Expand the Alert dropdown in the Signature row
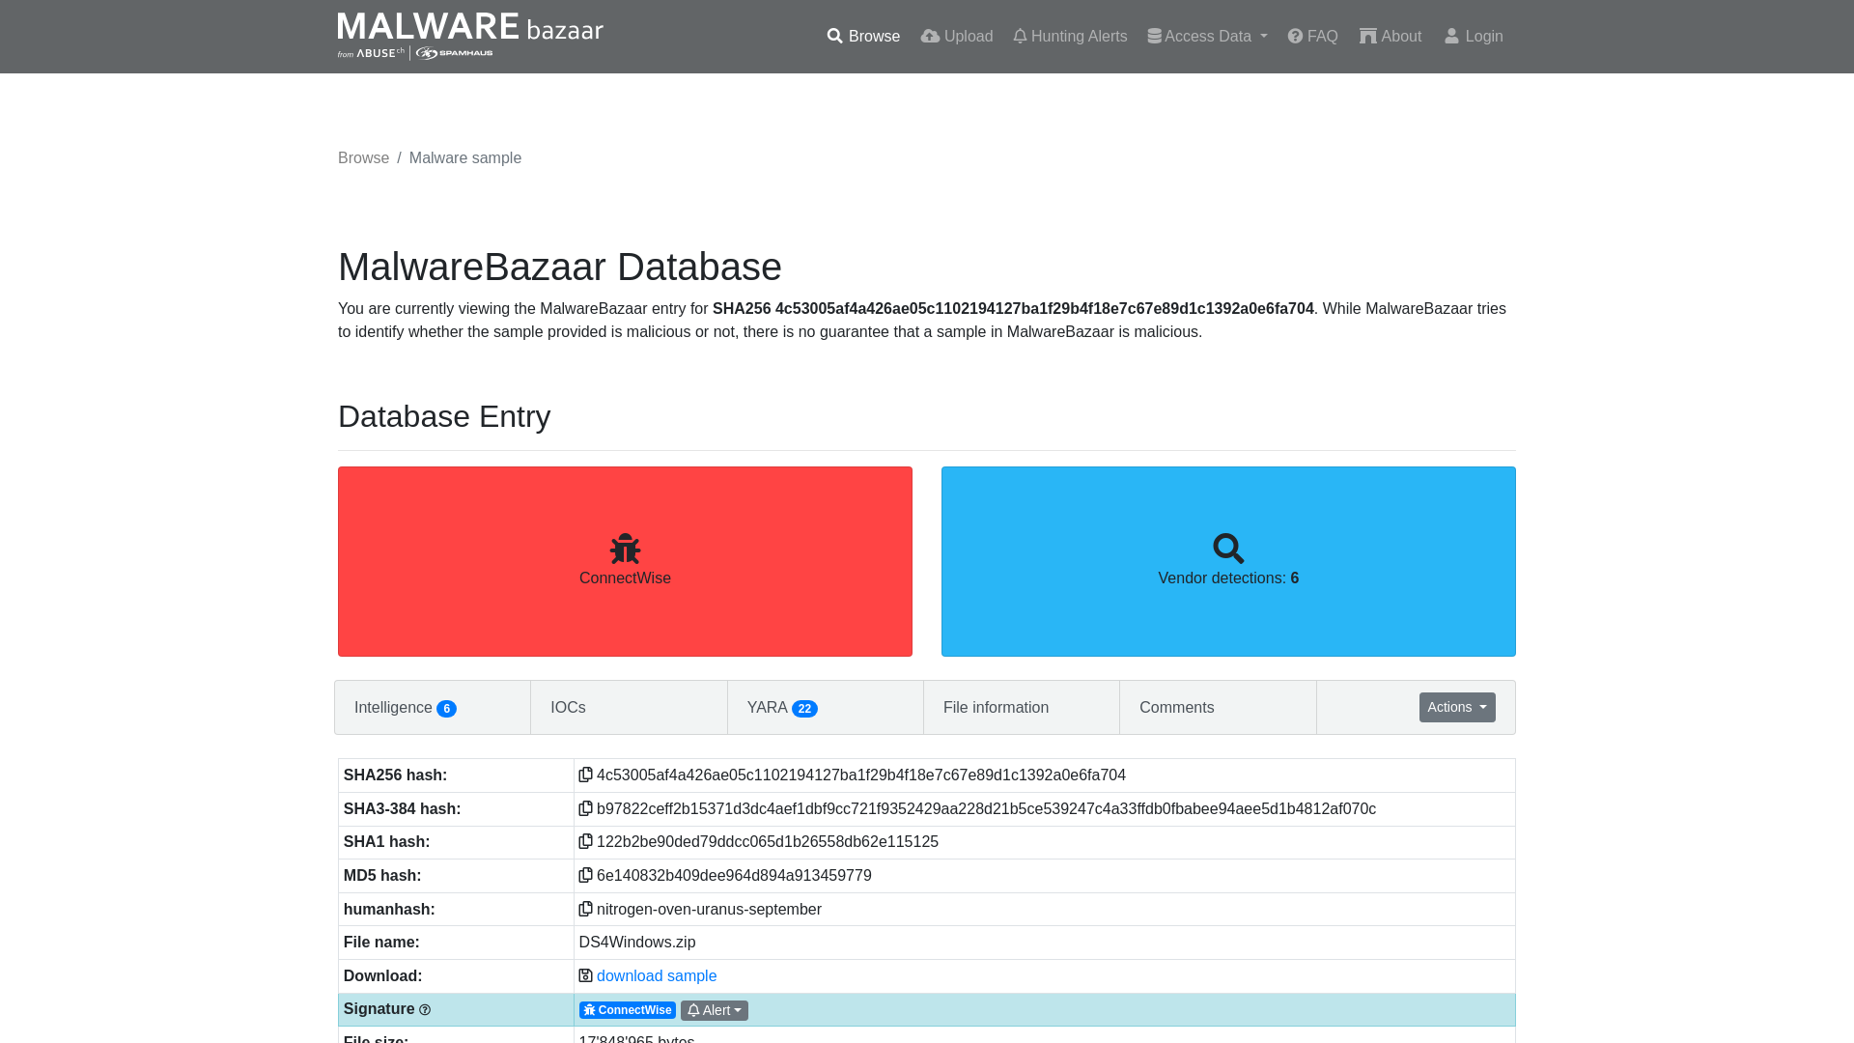 tap(714, 1010)
